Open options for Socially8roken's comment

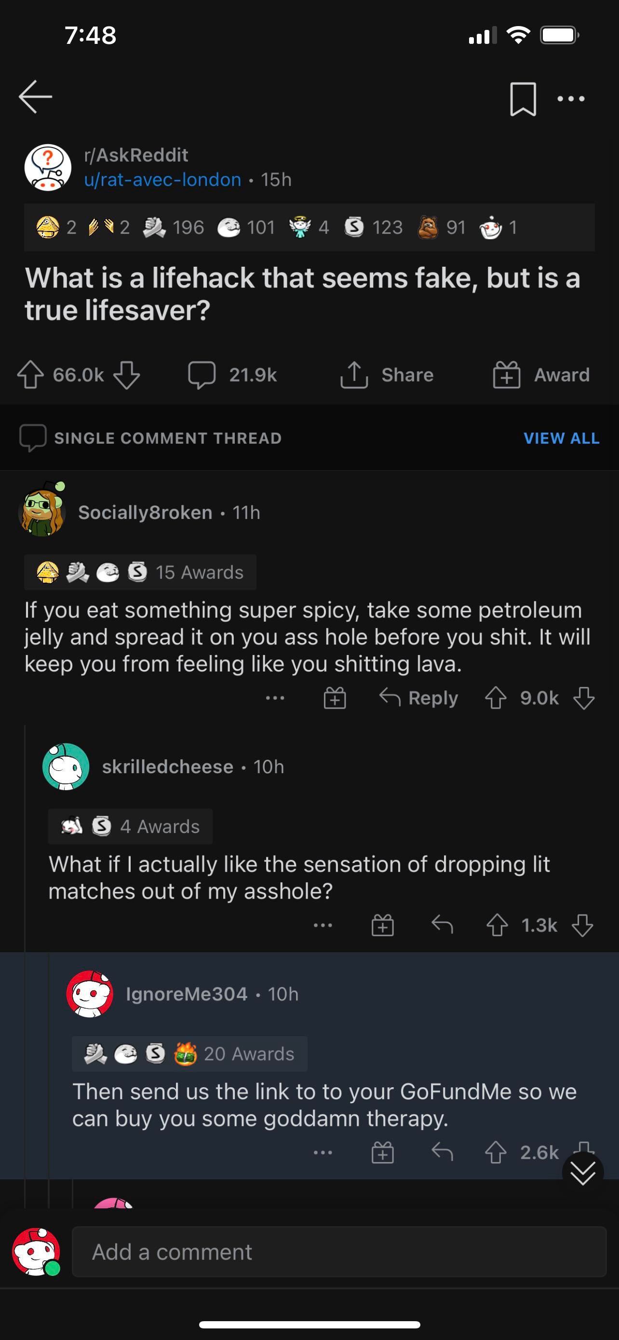pyautogui.click(x=275, y=697)
